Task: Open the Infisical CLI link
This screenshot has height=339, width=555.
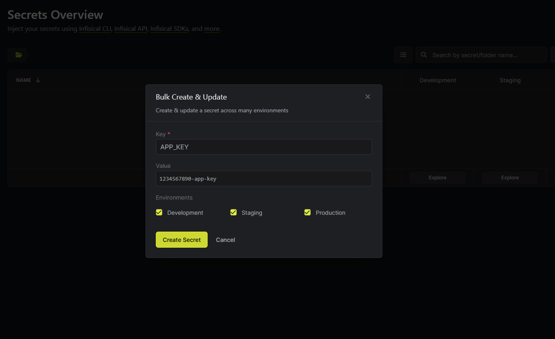Action: 95,29
